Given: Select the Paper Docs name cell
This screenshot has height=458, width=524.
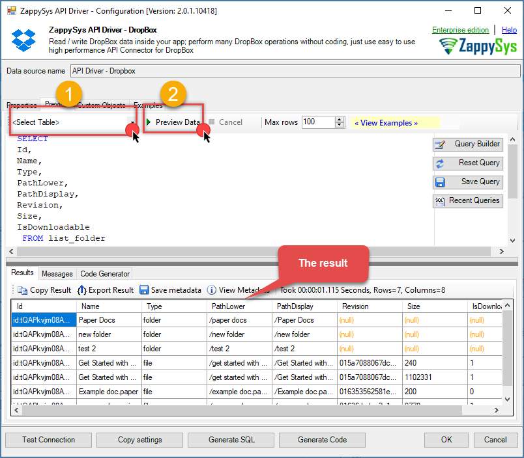Looking at the screenshot, I should point(109,320).
